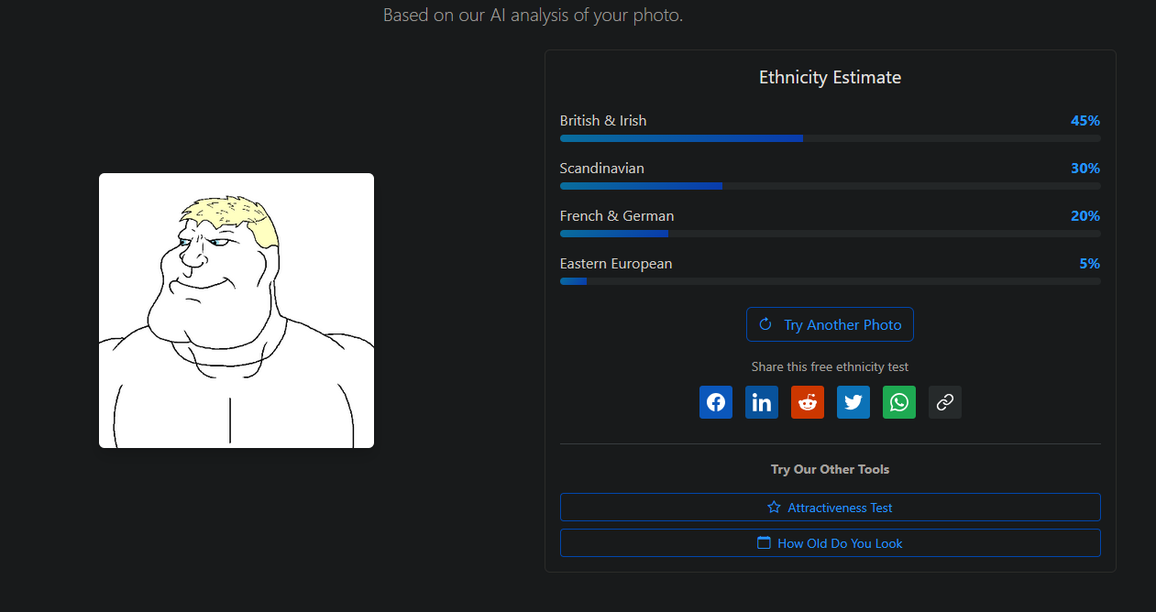
Task: Copy link using chain icon
Action: 945,402
